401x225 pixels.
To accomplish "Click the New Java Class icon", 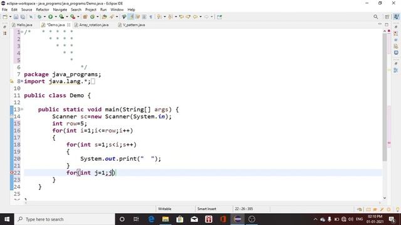I will pos(92,17).
